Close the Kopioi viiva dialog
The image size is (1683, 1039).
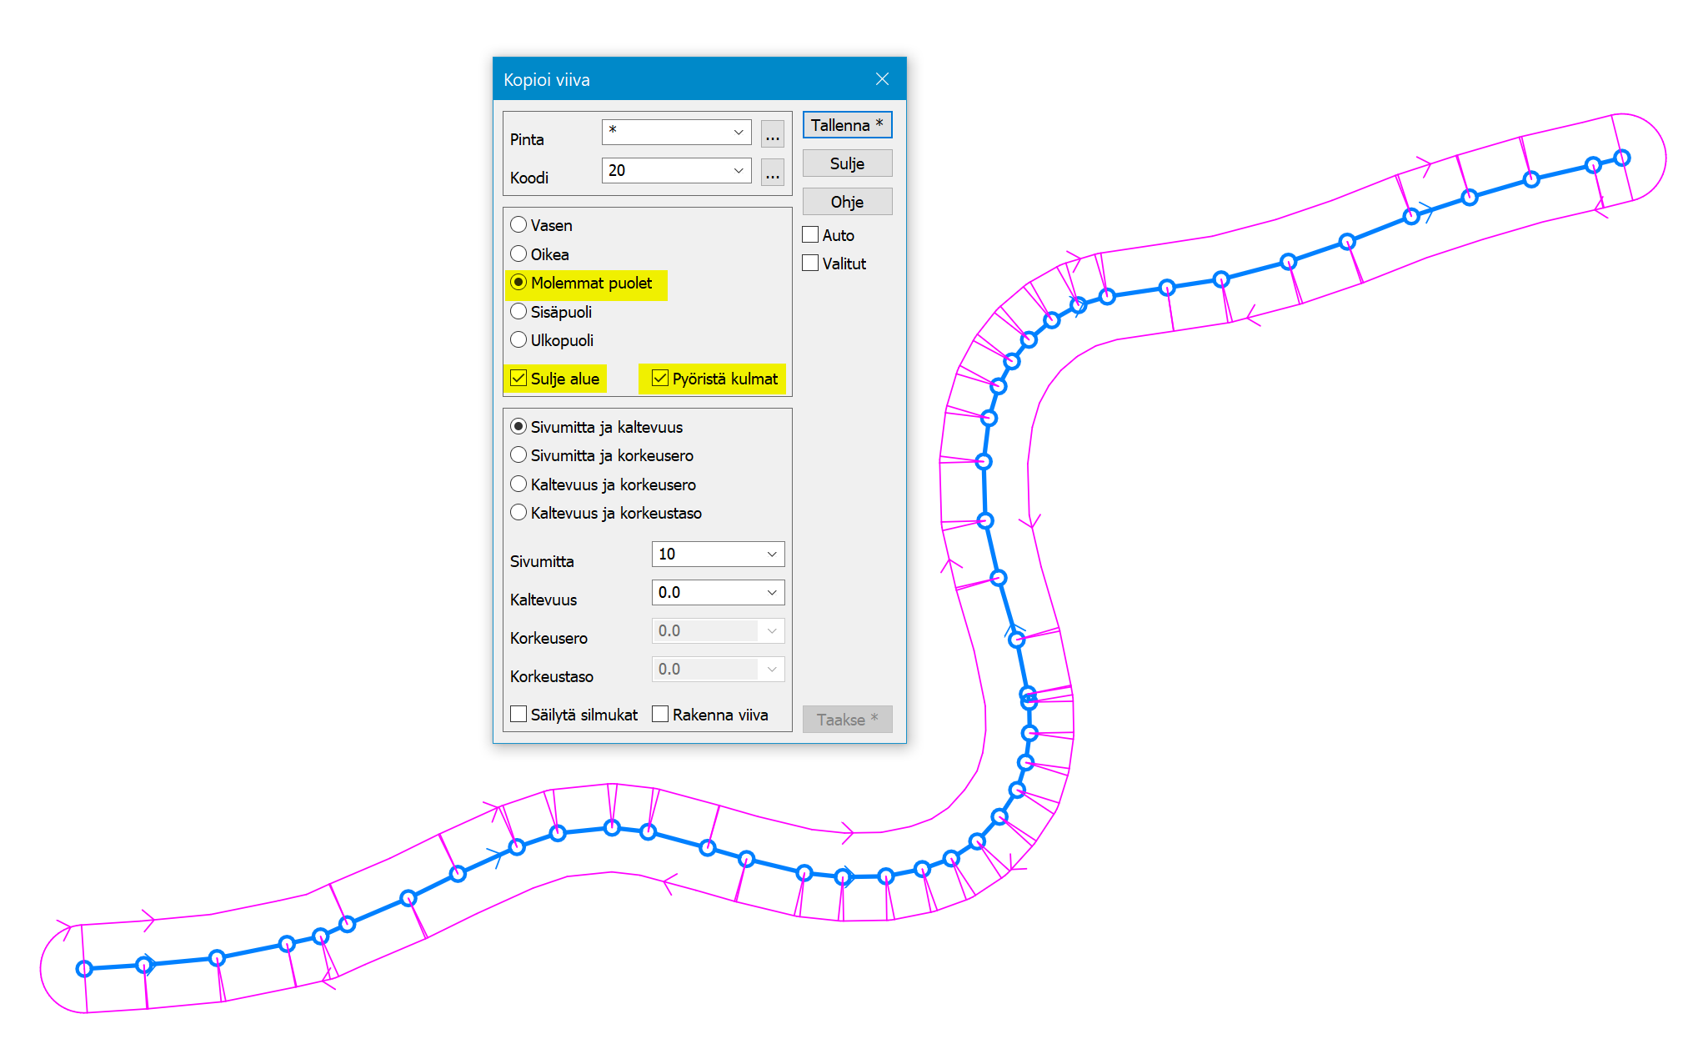pos(882,79)
